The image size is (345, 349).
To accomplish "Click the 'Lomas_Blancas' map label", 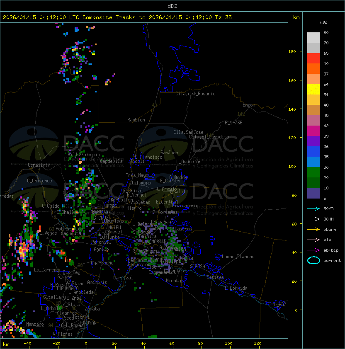I will pyautogui.click(x=238, y=257).
